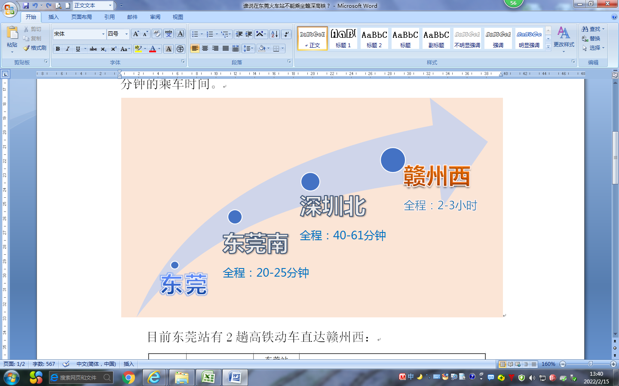Justify paragraph text
This screenshot has height=386, width=619.
pos(226,48)
